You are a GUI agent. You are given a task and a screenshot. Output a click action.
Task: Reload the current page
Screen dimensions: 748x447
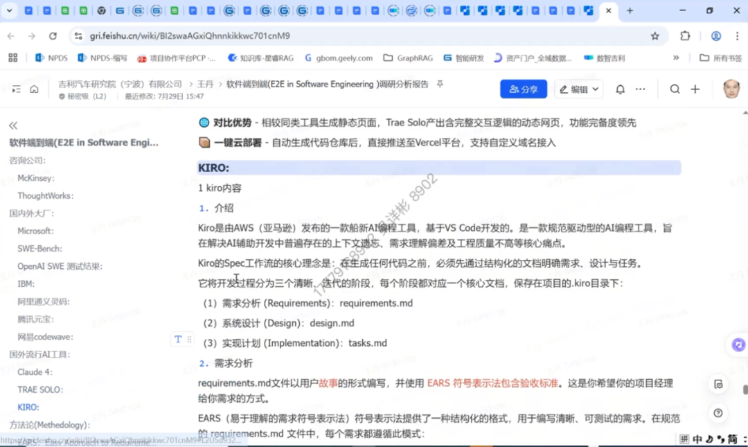53,36
